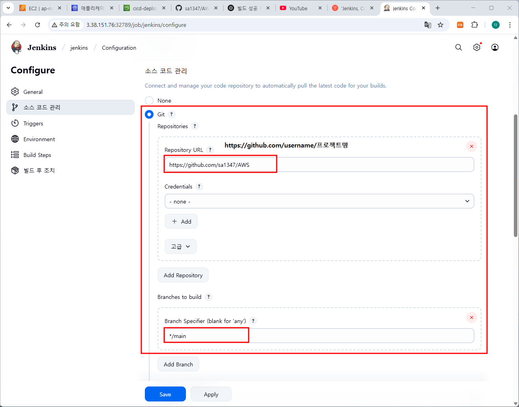Viewport: 519px width, 407px height.
Task: Open the jenkins breadcrumb link
Action: tap(79, 48)
